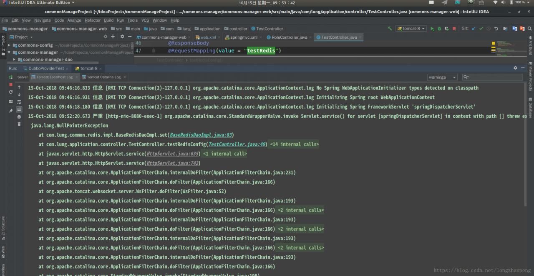
Task: Expand the commons-config project node
Action: click(x=9, y=45)
